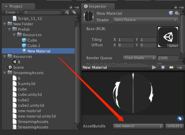
Task: Open the material help reference book icon
Action: pos(170,13)
